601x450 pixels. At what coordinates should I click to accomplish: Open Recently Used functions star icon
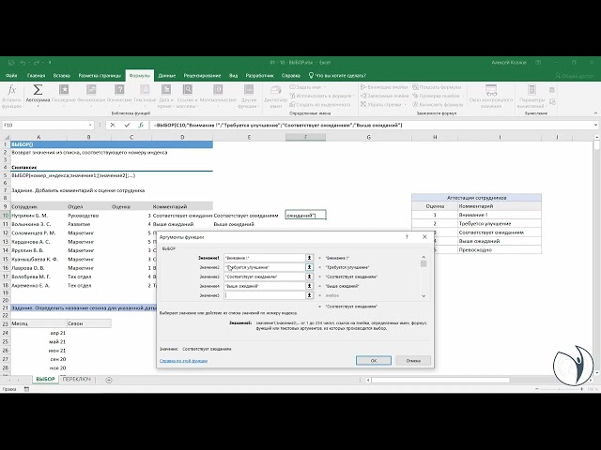(64, 90)
